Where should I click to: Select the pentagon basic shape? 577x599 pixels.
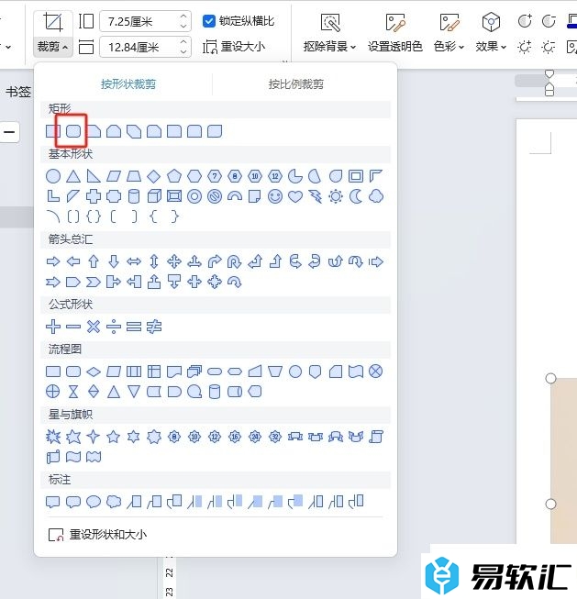tap(174, 176)
